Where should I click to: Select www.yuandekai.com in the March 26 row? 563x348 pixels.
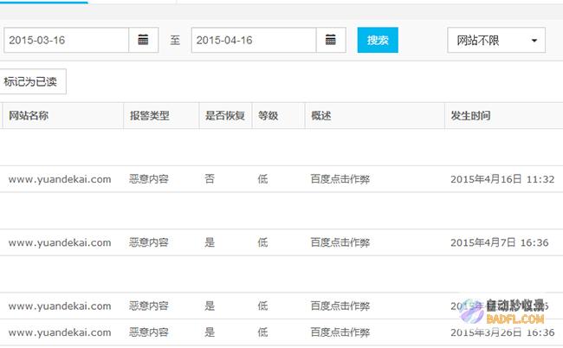60,332
